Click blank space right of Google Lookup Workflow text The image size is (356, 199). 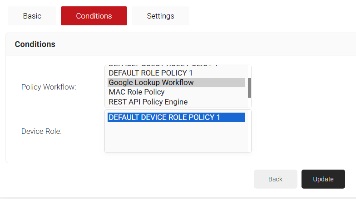coord(222,82)
